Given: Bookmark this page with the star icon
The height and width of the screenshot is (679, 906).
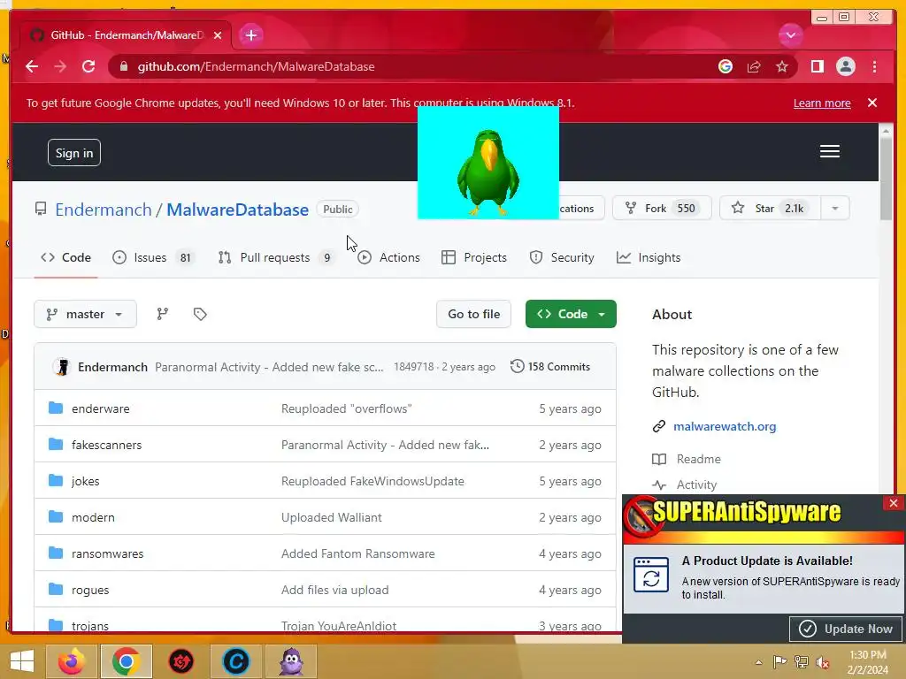Looking at the screenshot, I should click(x=782, y=66).
